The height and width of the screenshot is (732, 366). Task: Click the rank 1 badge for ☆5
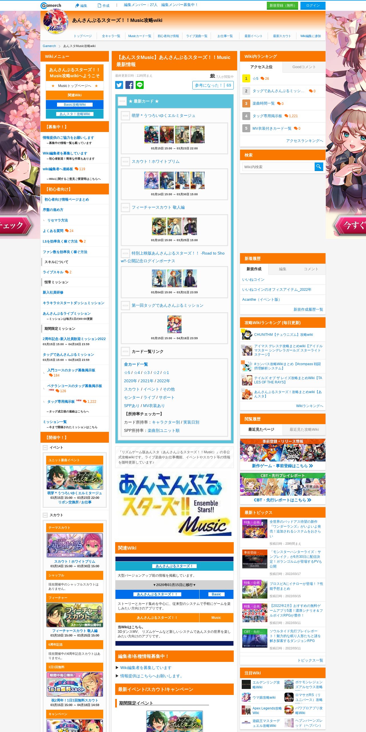pyautogui.click(x=246, y=78)
